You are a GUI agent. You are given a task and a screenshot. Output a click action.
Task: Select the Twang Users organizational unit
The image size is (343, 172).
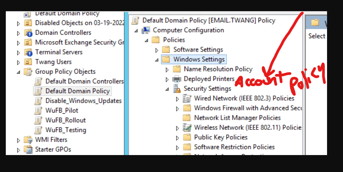point(53,62)
